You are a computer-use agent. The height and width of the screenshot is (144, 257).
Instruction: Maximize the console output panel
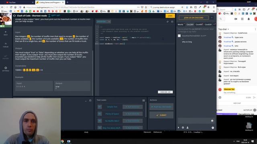click(90, 100)
